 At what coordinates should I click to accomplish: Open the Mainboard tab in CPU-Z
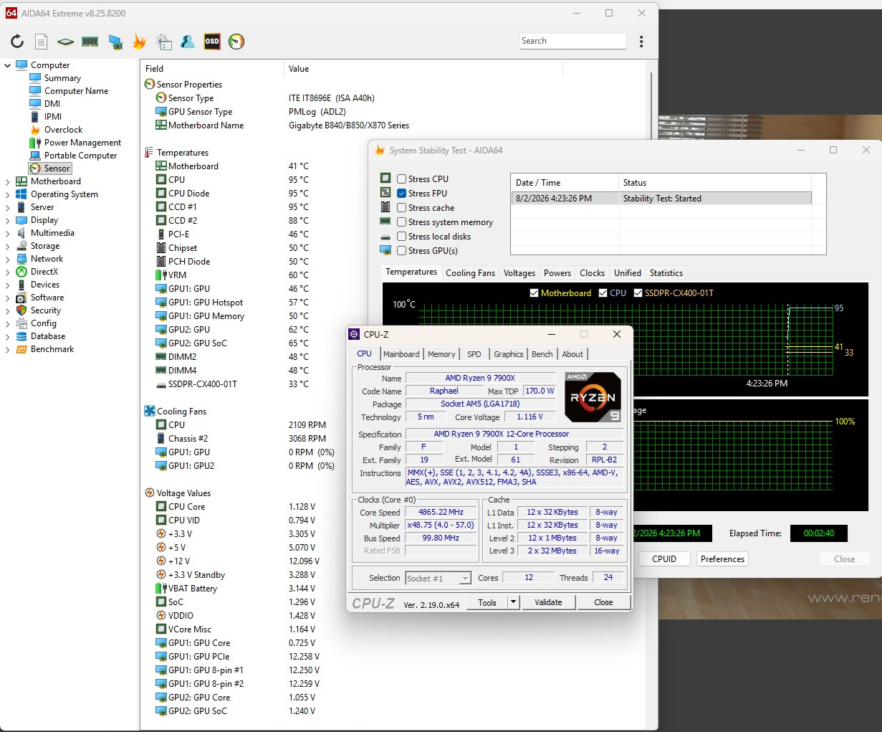[x=401, y=354]
